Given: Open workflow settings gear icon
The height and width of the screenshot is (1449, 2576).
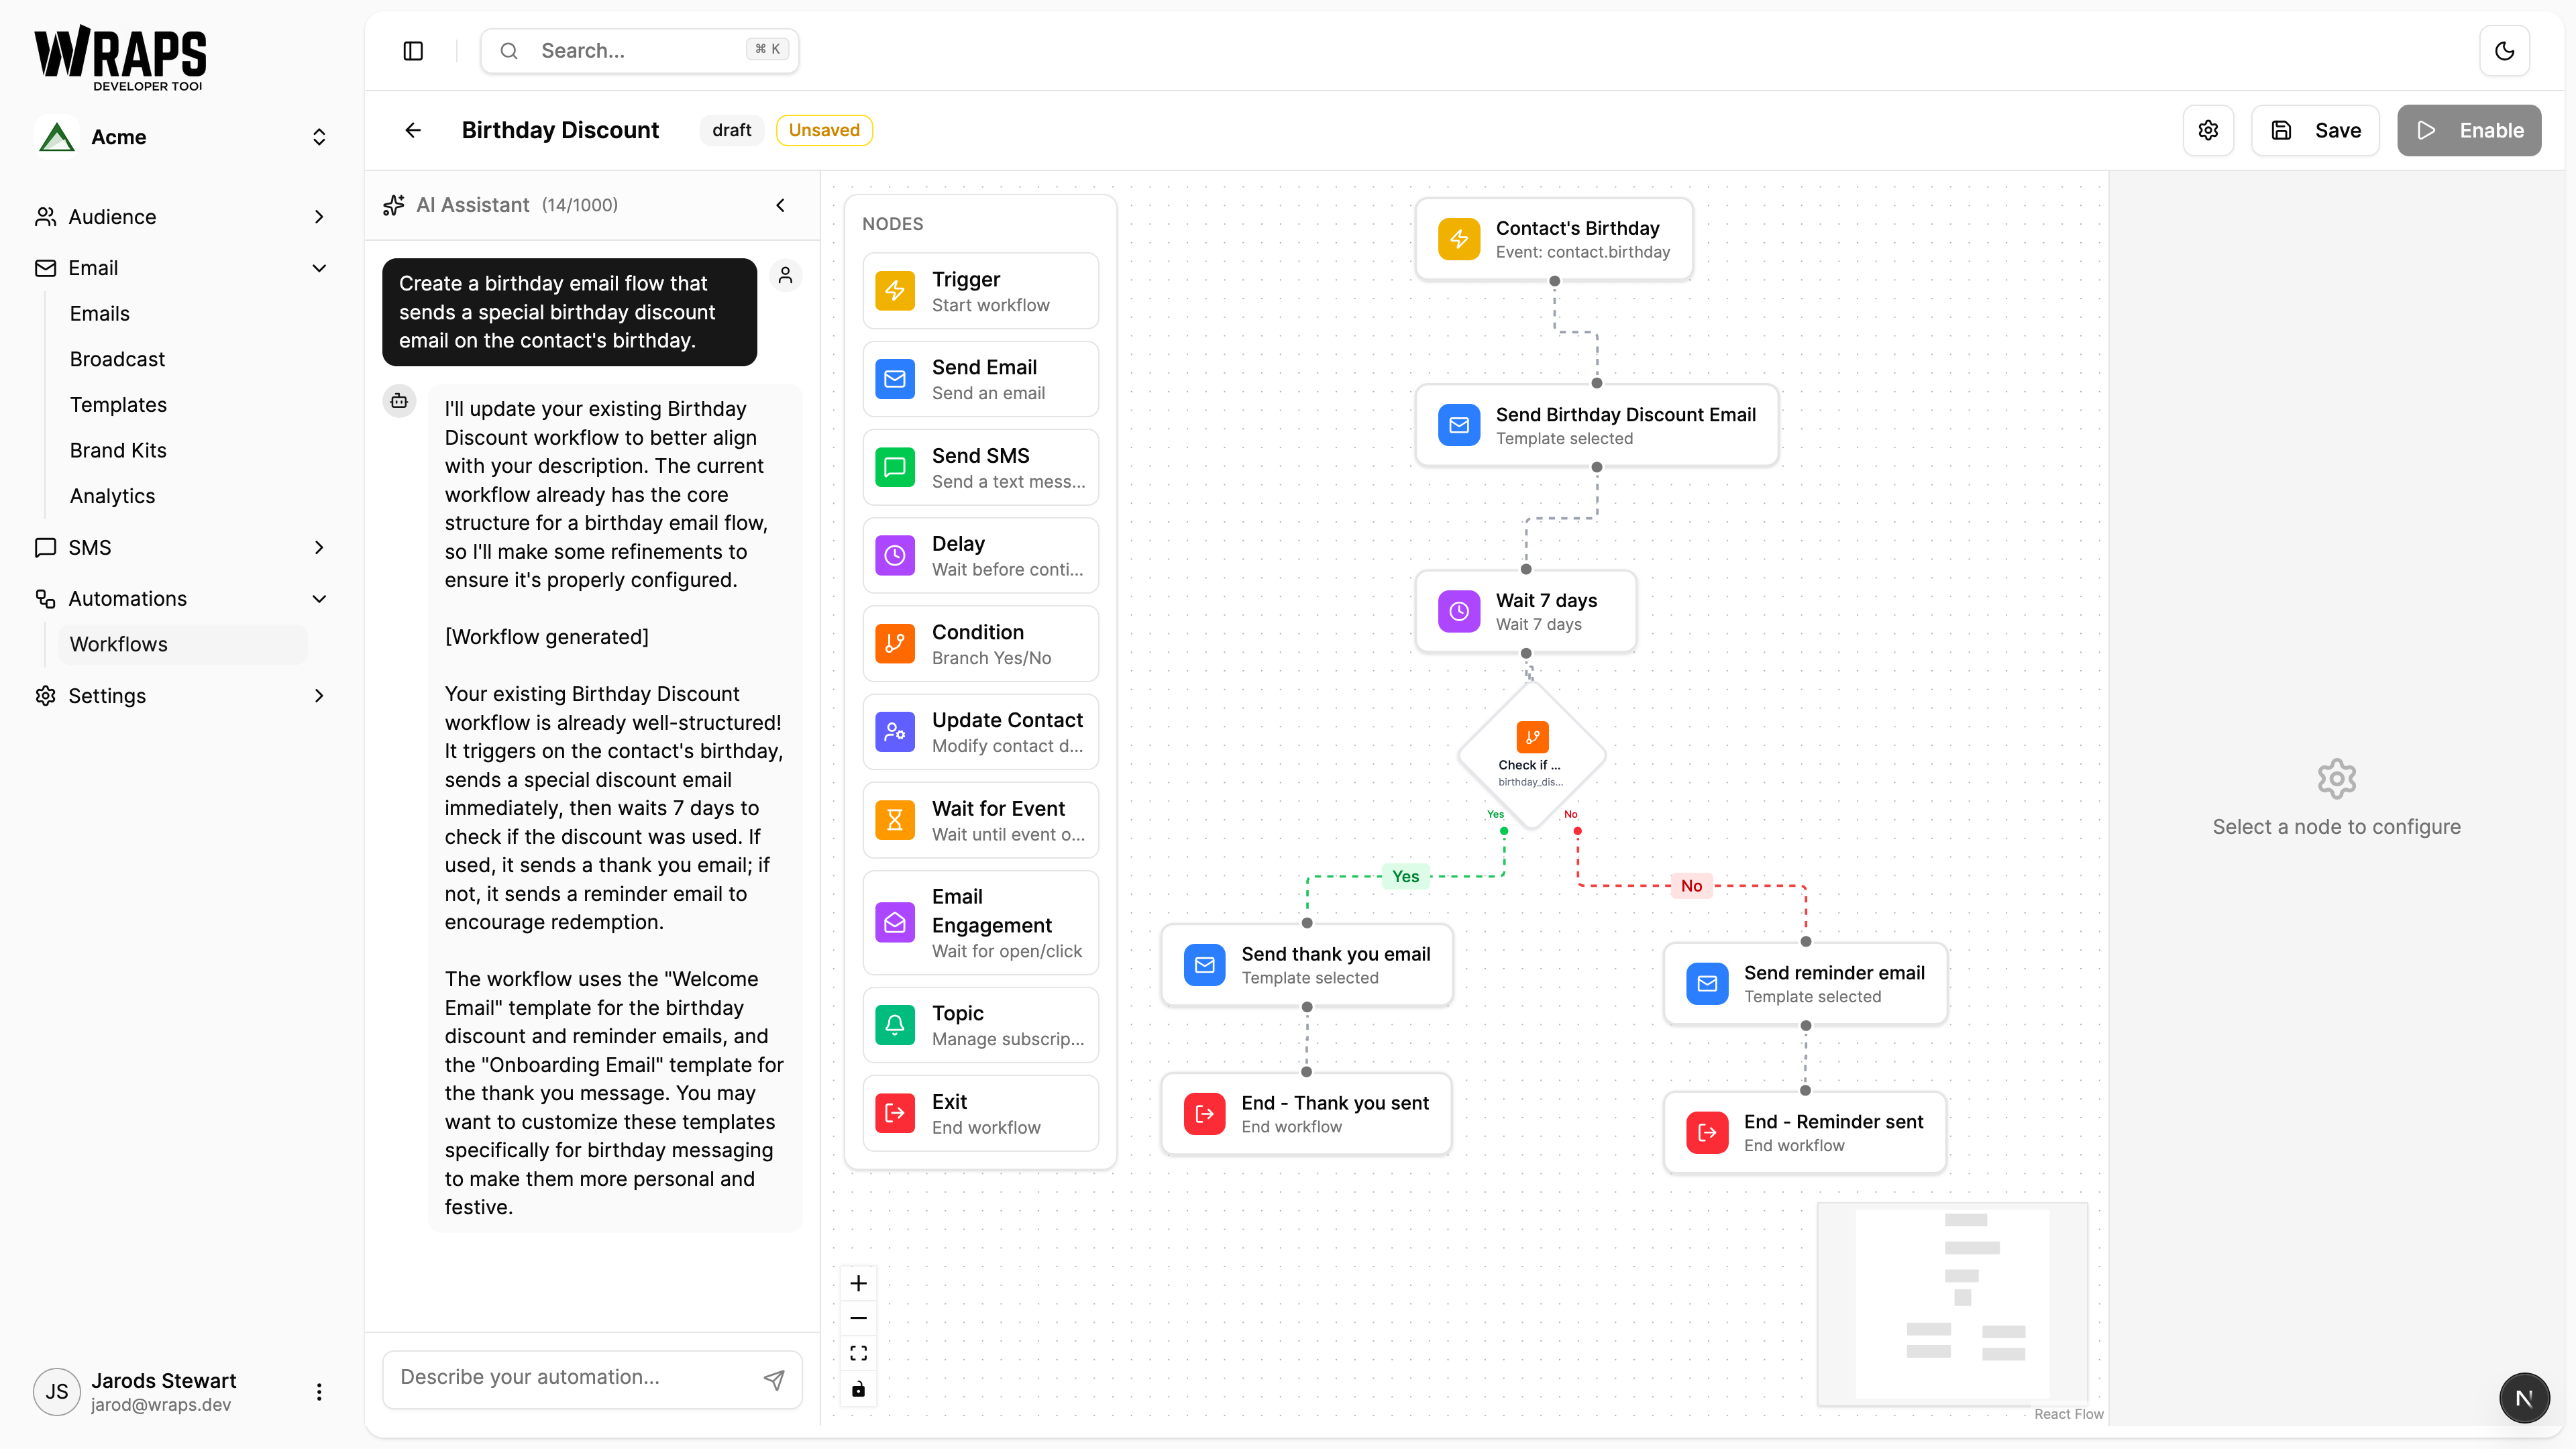Looking at the screenshot, I should (x=2208, y=130).
